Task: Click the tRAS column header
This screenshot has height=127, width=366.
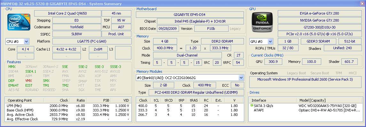Action: coord(193,100)
